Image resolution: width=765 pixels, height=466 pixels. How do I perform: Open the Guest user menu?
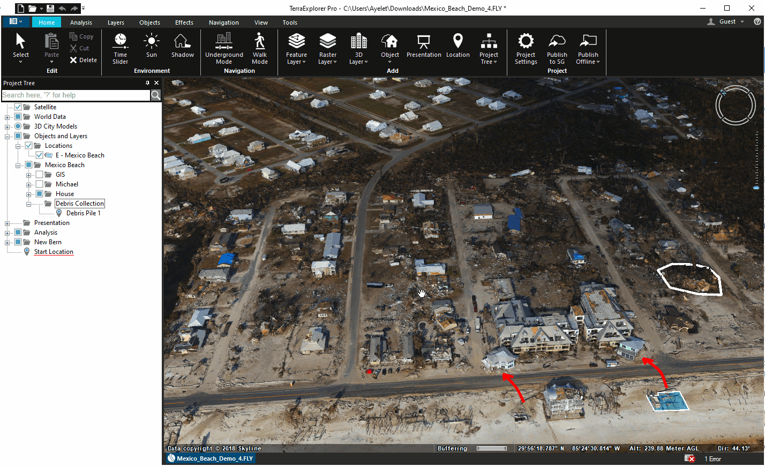tap(726, 21)
